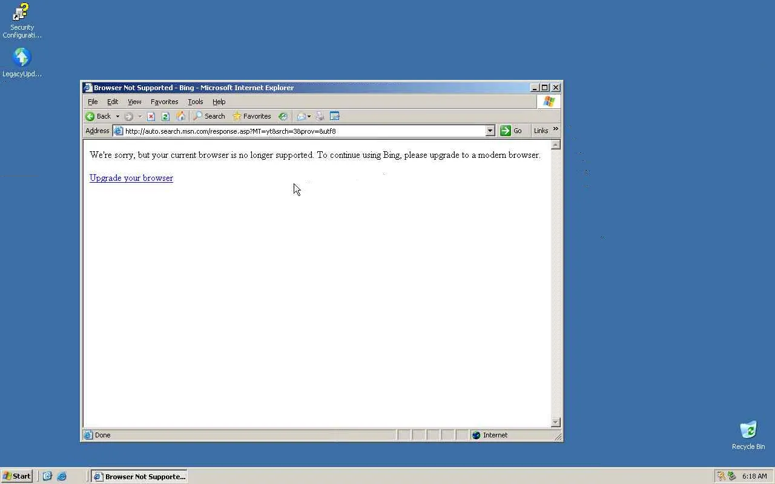Open the Start menu
The height and width of the screenshot is (484, 775).
click(17, 476)
